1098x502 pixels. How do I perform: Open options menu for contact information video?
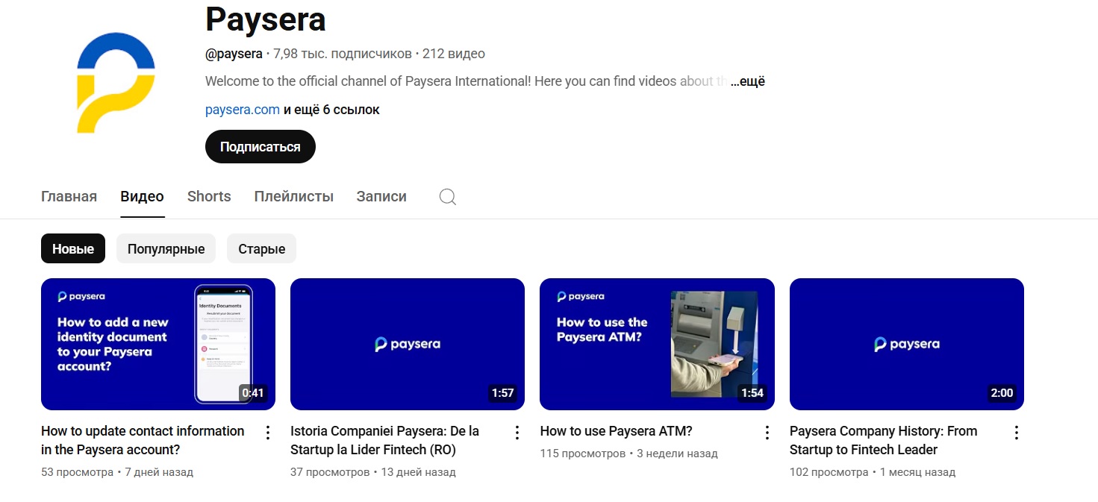(x=268, y=432)
